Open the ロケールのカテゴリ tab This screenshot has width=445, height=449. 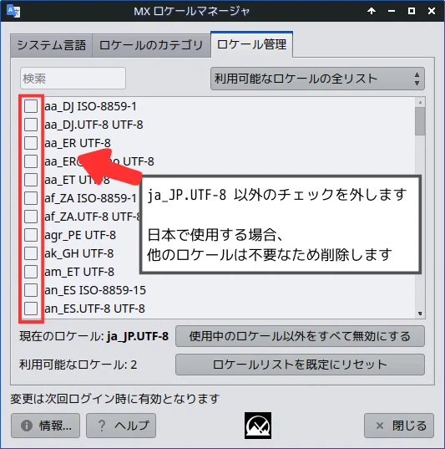(151, 45)
